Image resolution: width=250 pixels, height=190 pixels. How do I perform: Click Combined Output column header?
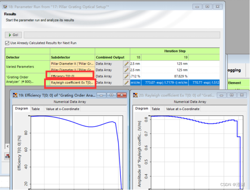point(113,57)
